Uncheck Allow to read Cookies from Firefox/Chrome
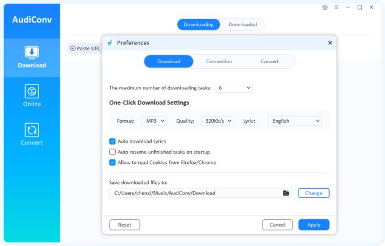The width and height of the screenshot is (385, 246). coord(112,163)
